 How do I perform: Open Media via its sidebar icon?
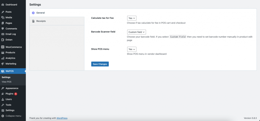(x=3, y=18)
